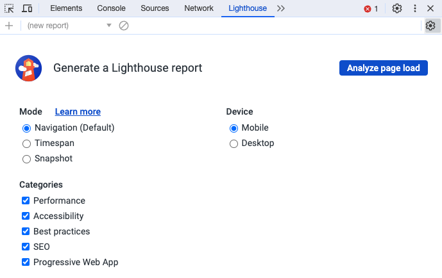Close the DevTools panel
This screenshot has height=278, width=442.
[x=430, y=8]
